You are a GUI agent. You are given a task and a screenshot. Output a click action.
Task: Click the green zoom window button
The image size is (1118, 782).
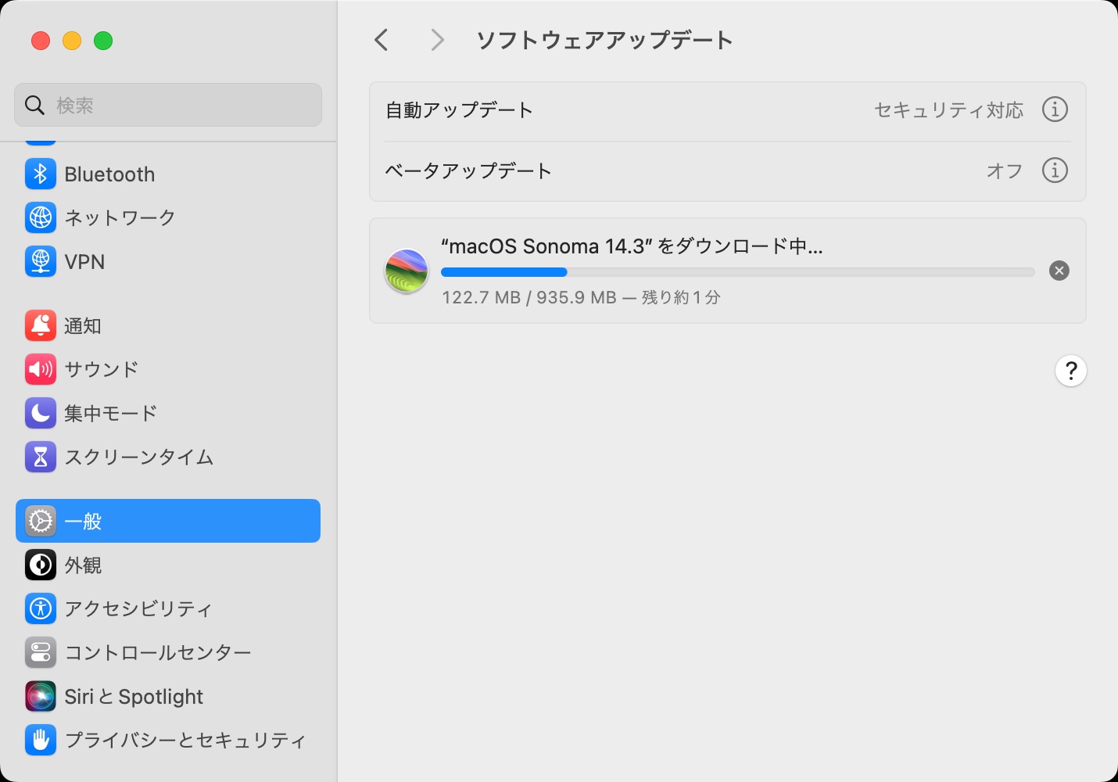(103, 41)
